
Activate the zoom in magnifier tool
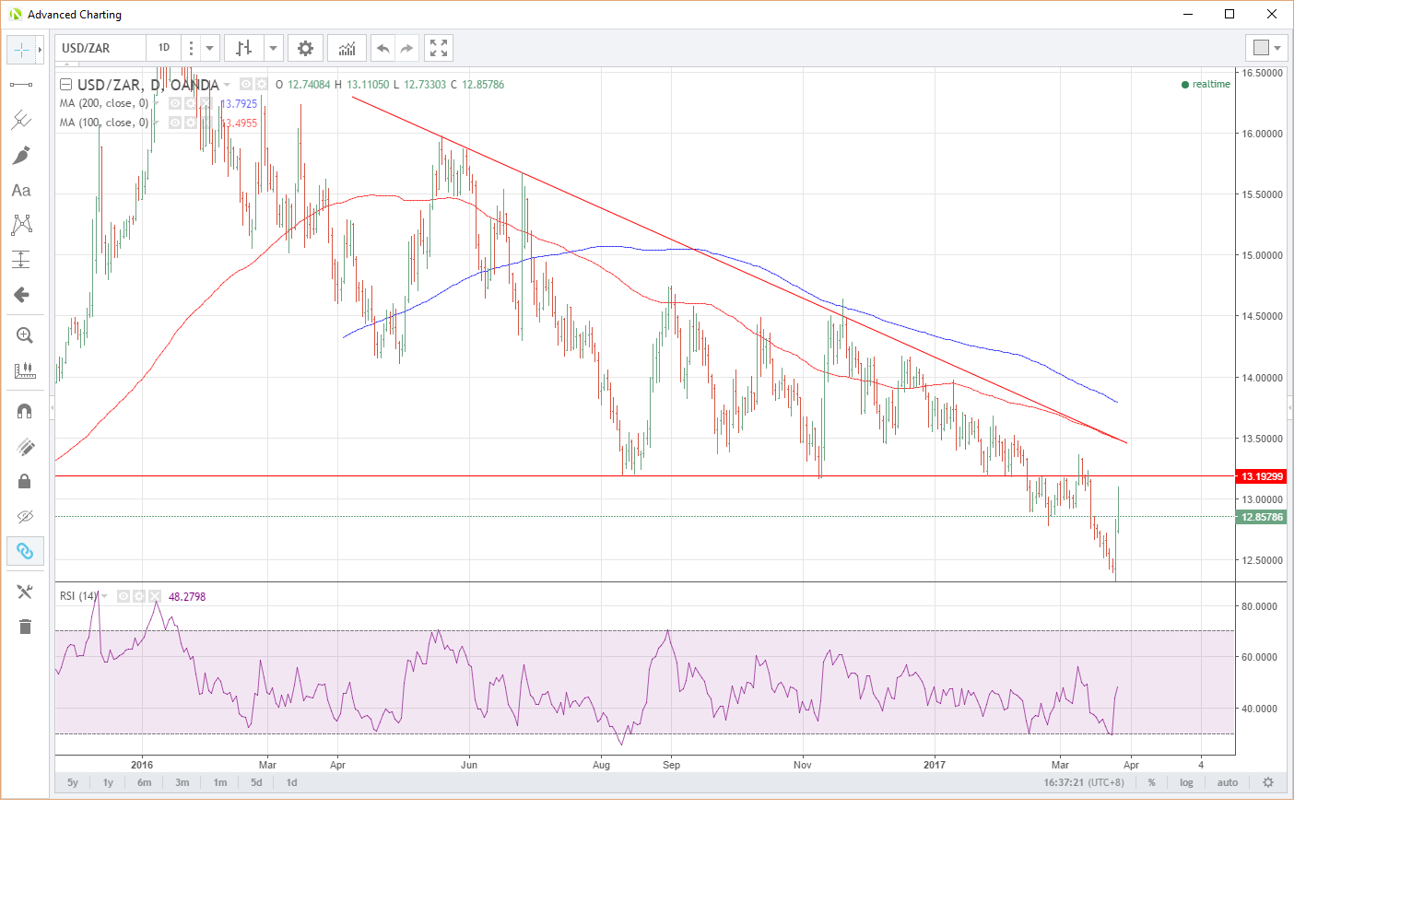25,335
